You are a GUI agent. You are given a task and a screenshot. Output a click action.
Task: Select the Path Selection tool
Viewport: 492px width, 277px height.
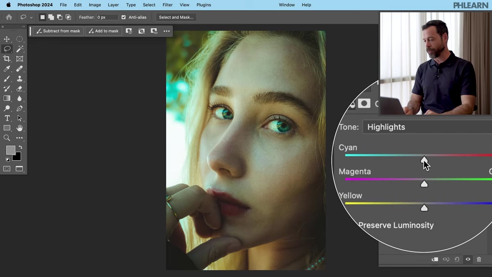19,118
